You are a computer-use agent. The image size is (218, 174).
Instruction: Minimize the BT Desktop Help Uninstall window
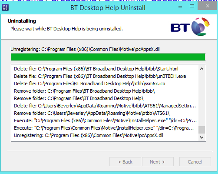click(x=180, y=7)
